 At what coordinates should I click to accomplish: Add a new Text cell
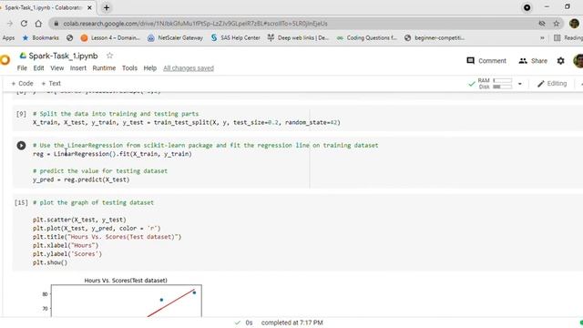pos(51,83)
